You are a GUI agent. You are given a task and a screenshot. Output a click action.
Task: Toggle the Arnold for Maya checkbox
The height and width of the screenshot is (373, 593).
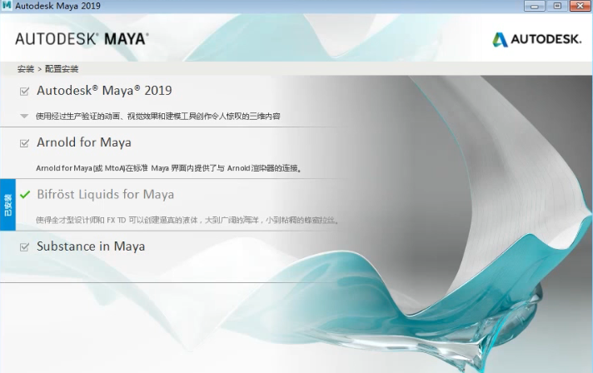24,143
